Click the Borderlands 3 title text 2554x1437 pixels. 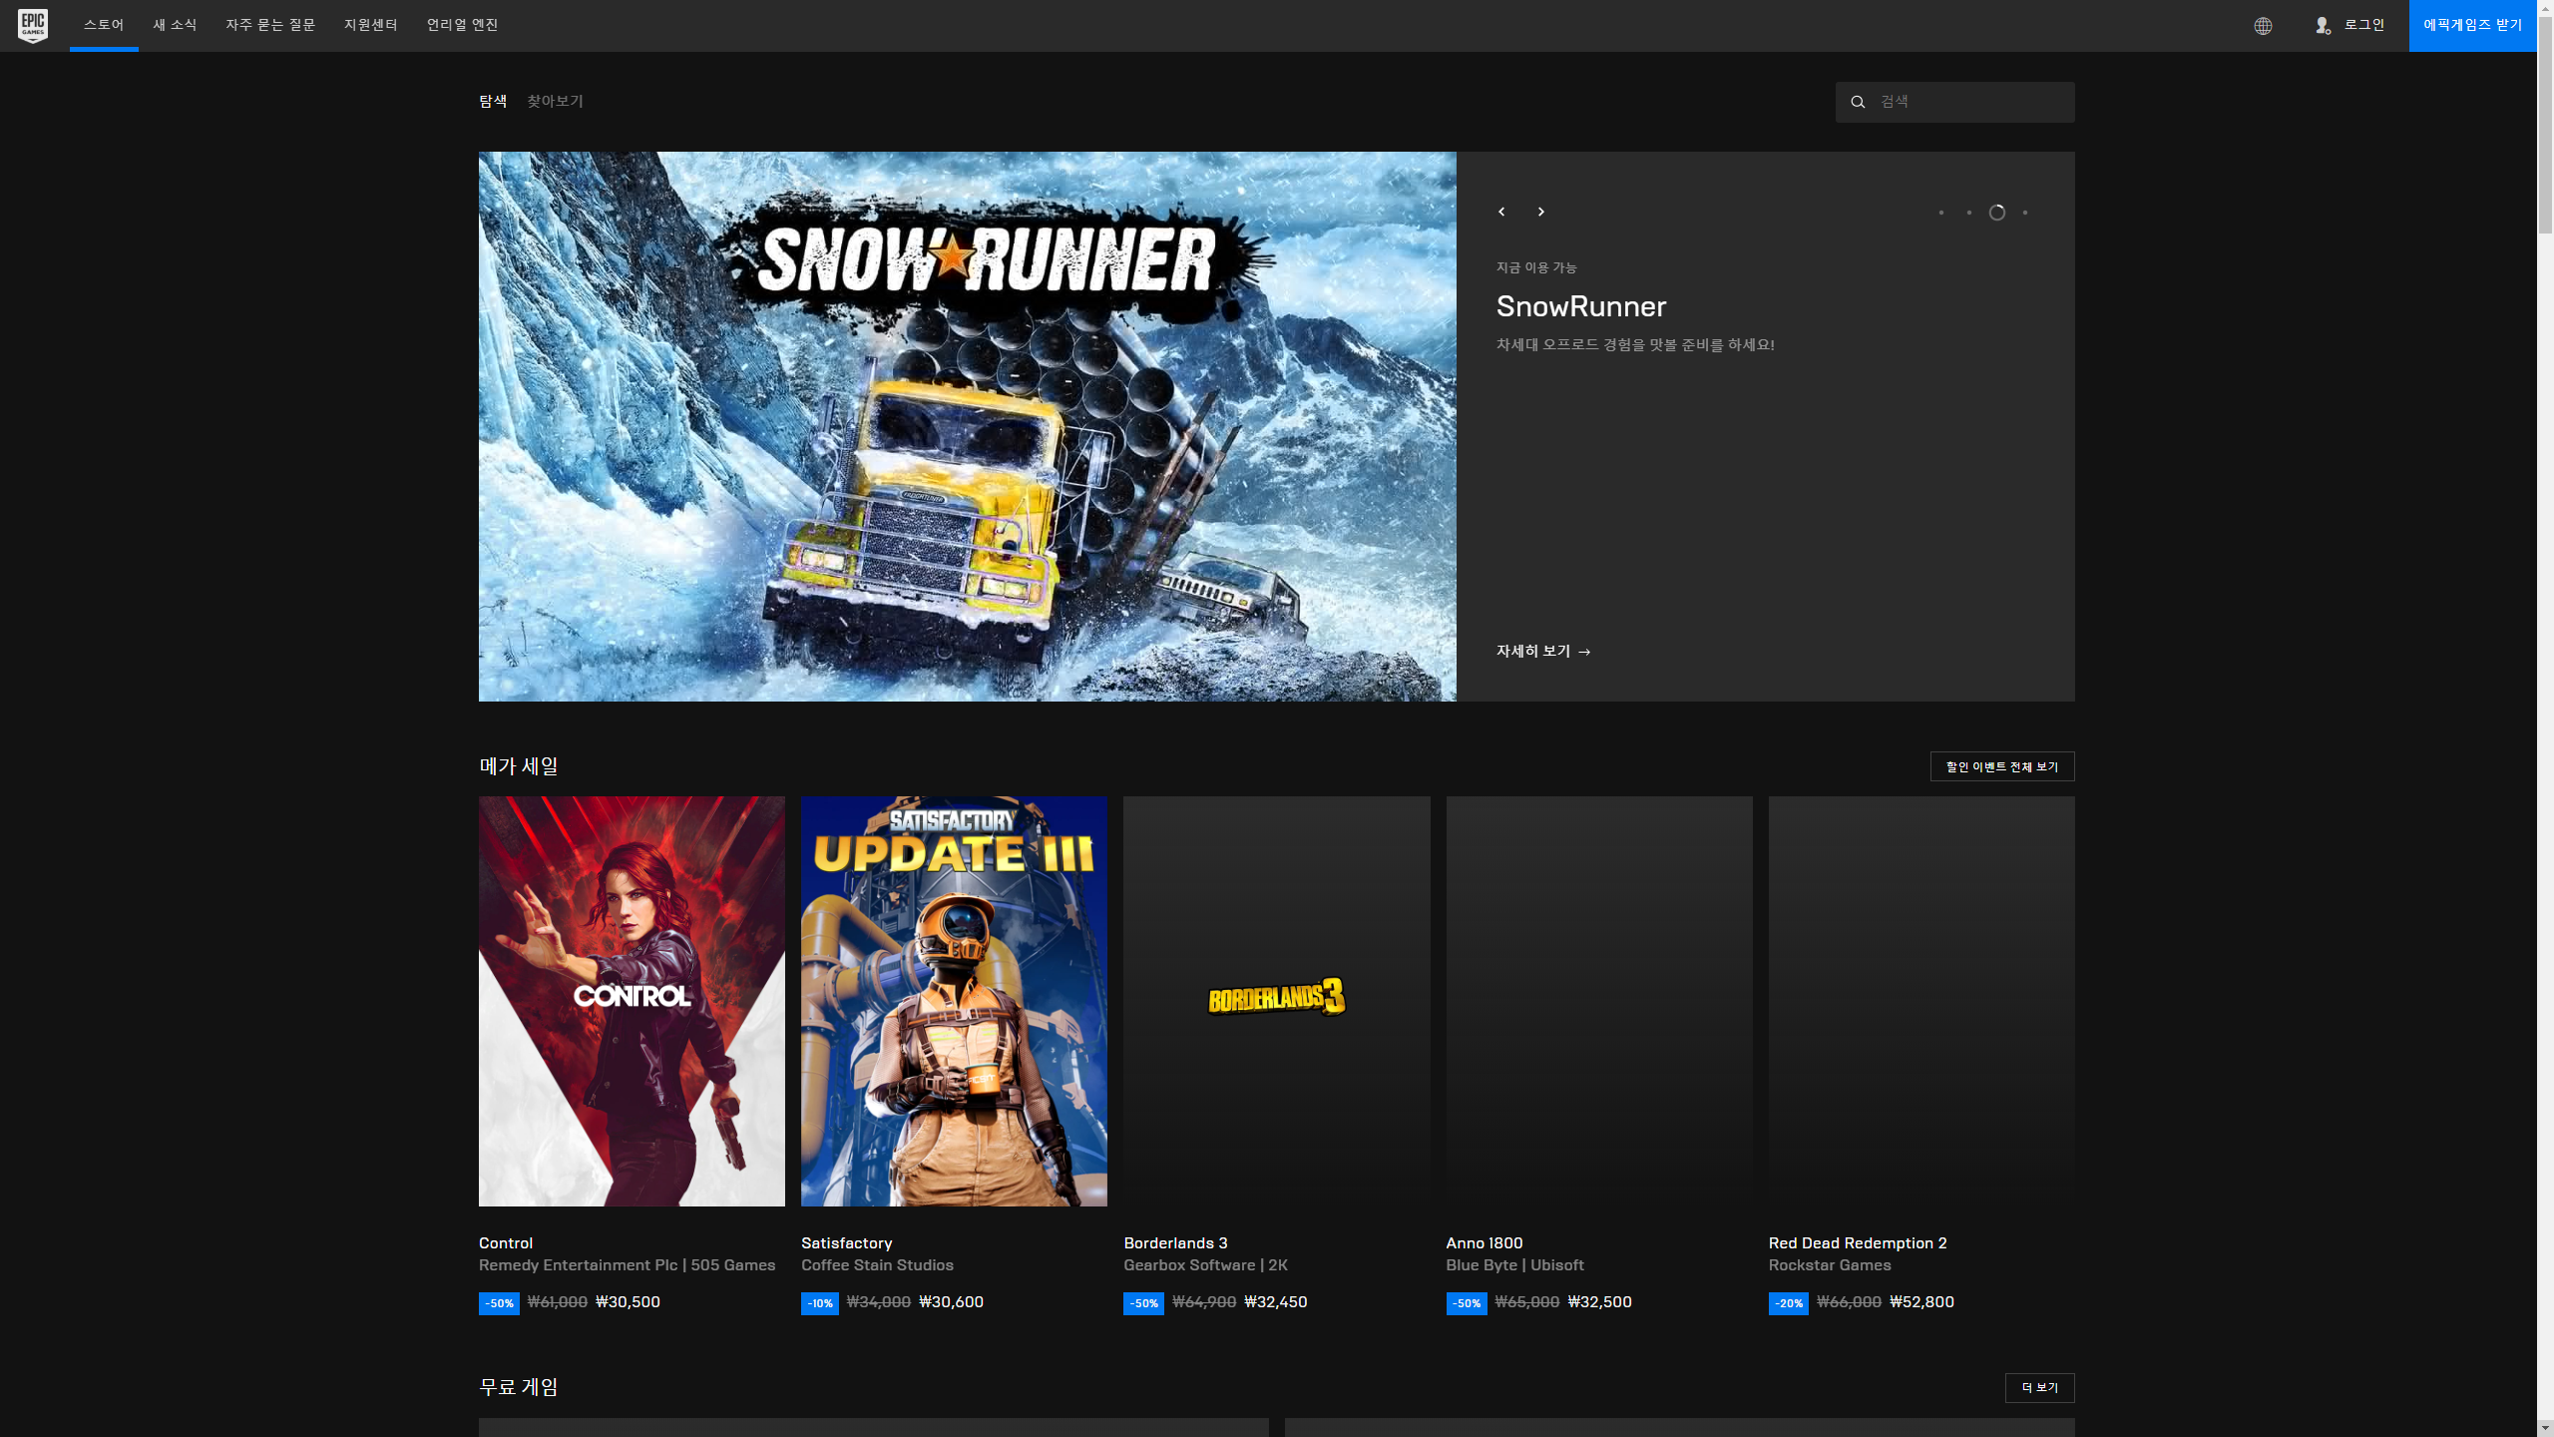(1175, 1242)
